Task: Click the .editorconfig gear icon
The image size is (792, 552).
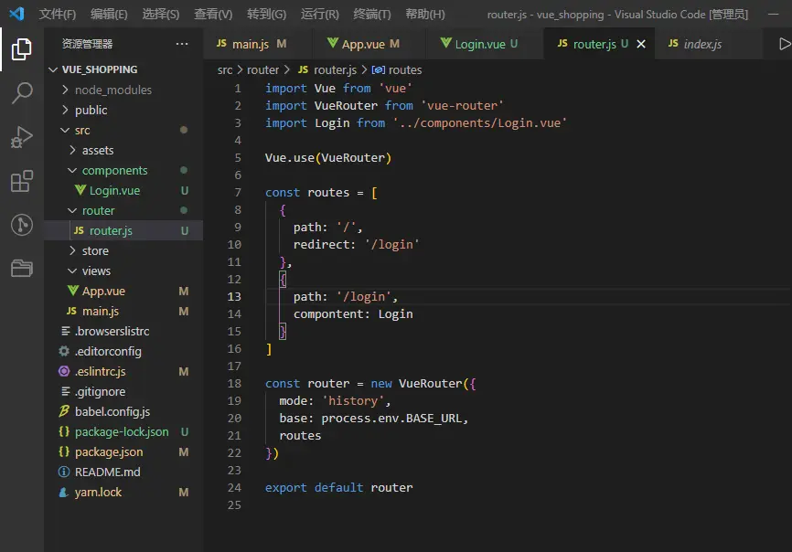Action: click(64, 351)
